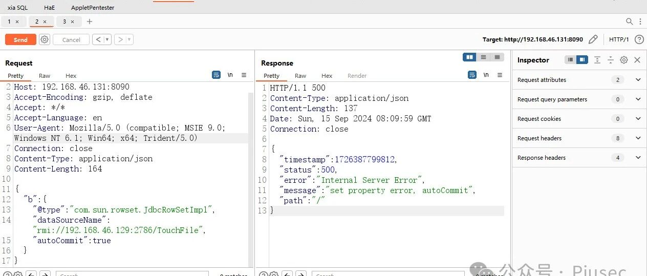This screenshot has height=276, width=647.
Task: Click the request search help icon
Action: [7, 274]
